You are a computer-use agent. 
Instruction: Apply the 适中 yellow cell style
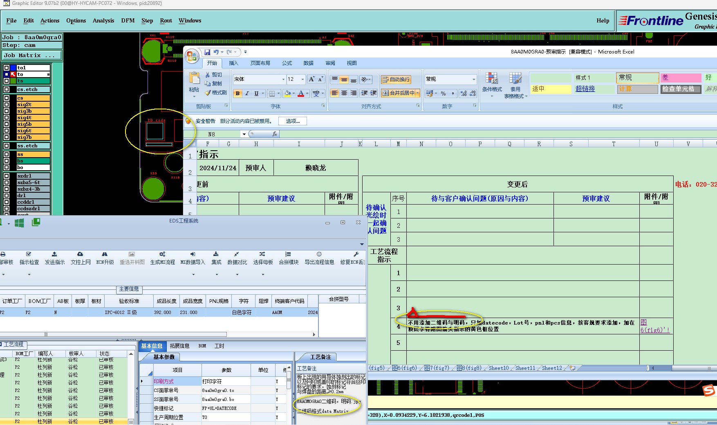550,89
